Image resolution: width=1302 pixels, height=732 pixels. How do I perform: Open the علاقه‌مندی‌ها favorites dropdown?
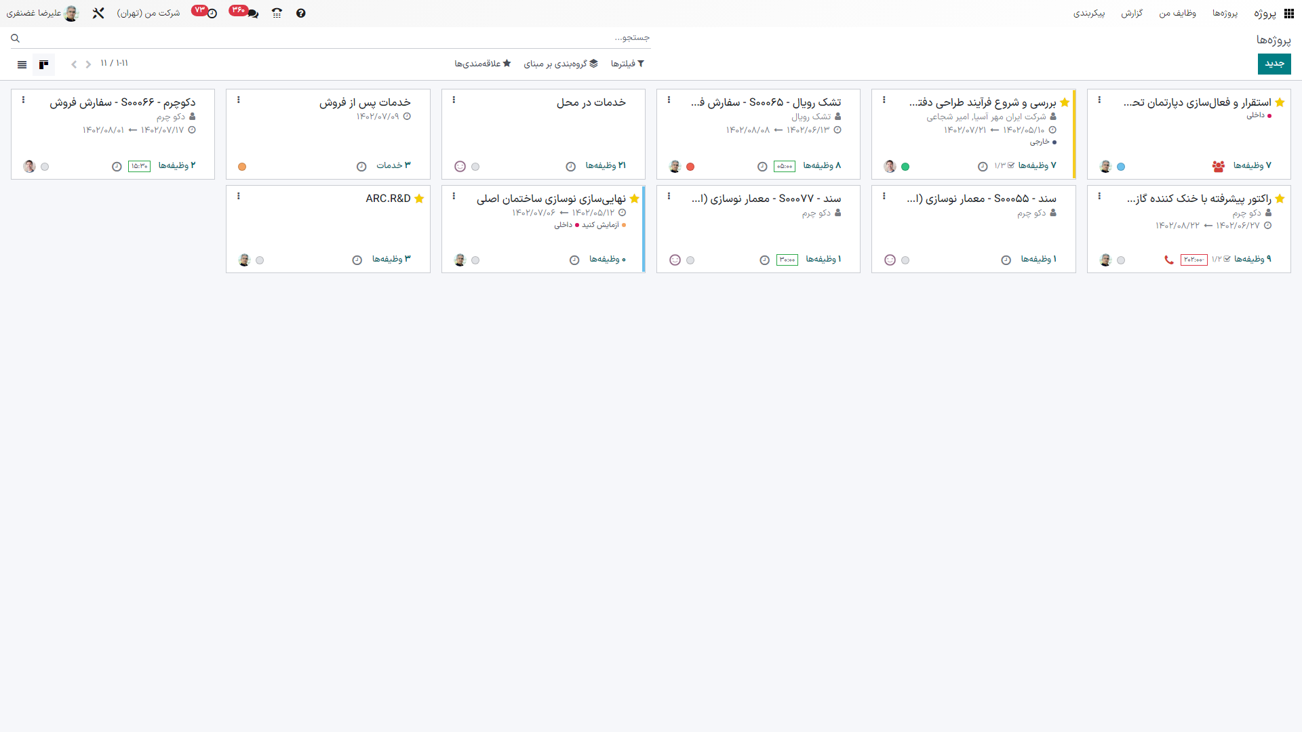click(482, 64)
